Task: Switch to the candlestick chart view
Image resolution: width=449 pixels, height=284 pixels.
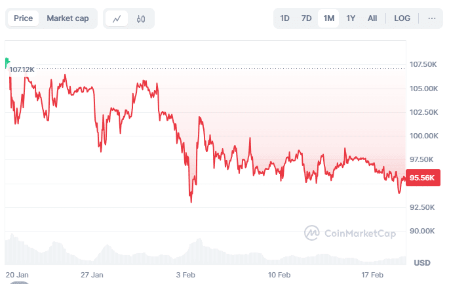Action: click(x=140, y=18)
